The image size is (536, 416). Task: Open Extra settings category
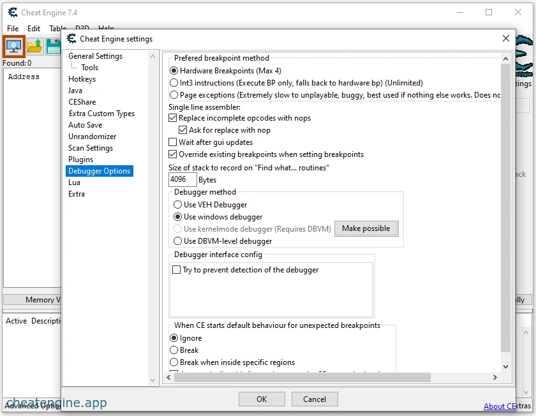click(x=76, y=194)
